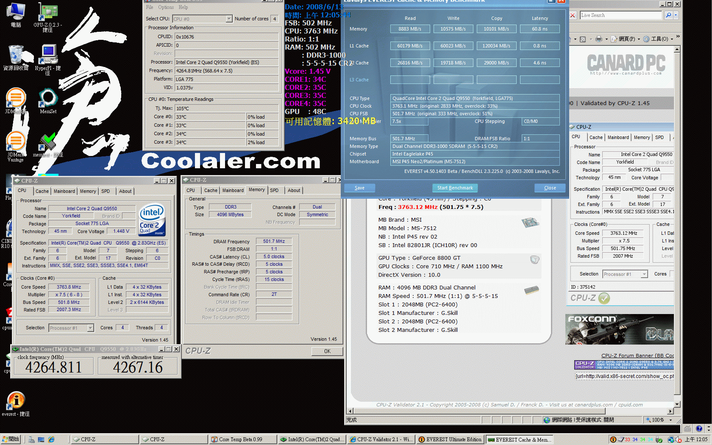Click the EVEREST tray icon
Viewport: 712px width, 445px height.
(x=613, y=439)
